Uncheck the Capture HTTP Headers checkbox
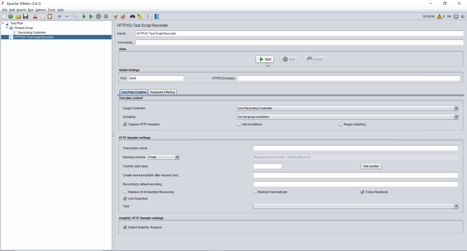 125,124
